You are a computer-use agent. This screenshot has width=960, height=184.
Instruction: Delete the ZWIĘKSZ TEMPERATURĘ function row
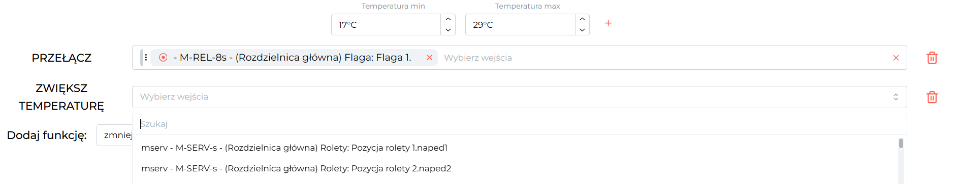point(932,97)
